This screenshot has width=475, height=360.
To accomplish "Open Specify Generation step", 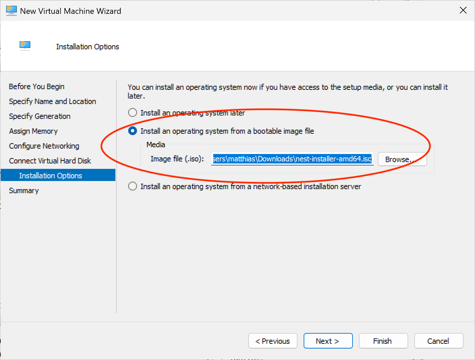I will (40, 116).
